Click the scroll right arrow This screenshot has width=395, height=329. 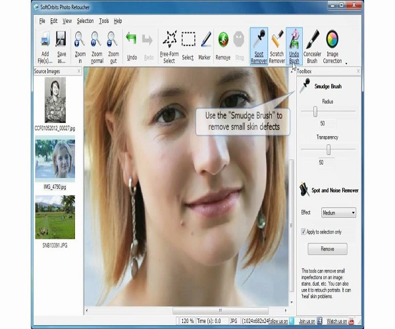click(x=286, y=311)
